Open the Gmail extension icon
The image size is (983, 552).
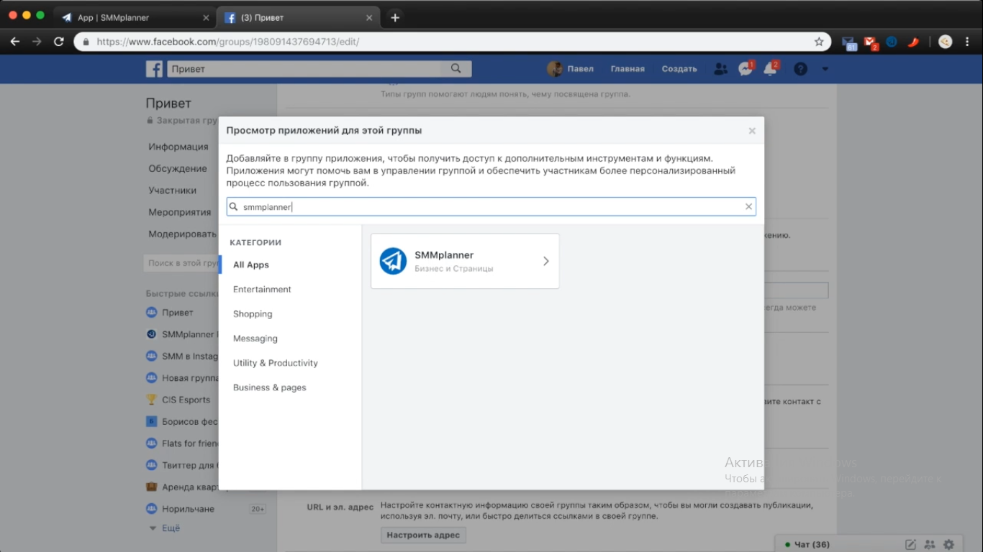[x=871, y=42]
